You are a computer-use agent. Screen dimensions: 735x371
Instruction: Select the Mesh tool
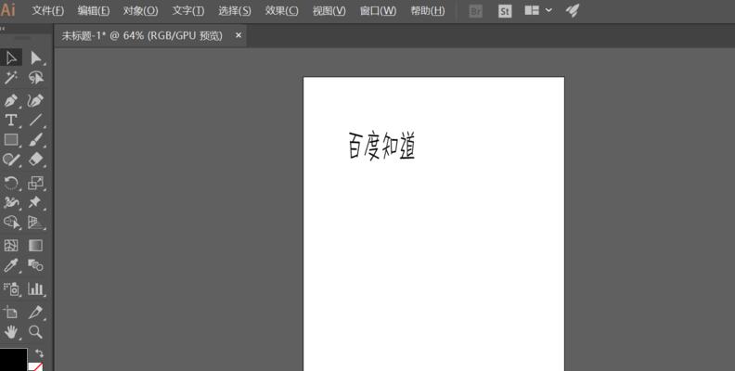coord(11,246)
